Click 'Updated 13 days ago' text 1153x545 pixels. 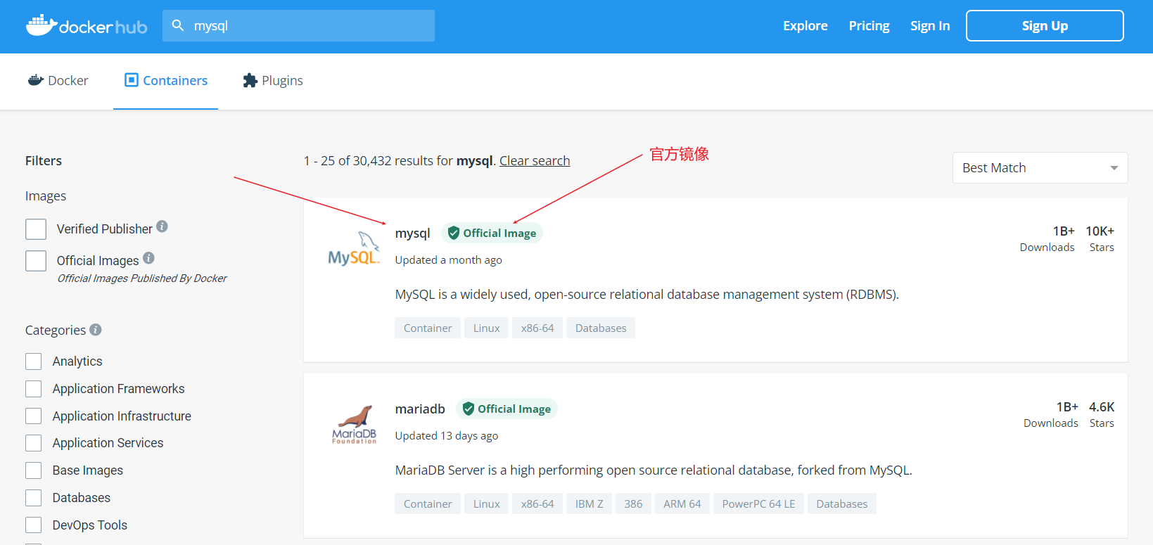click(447, 436)
